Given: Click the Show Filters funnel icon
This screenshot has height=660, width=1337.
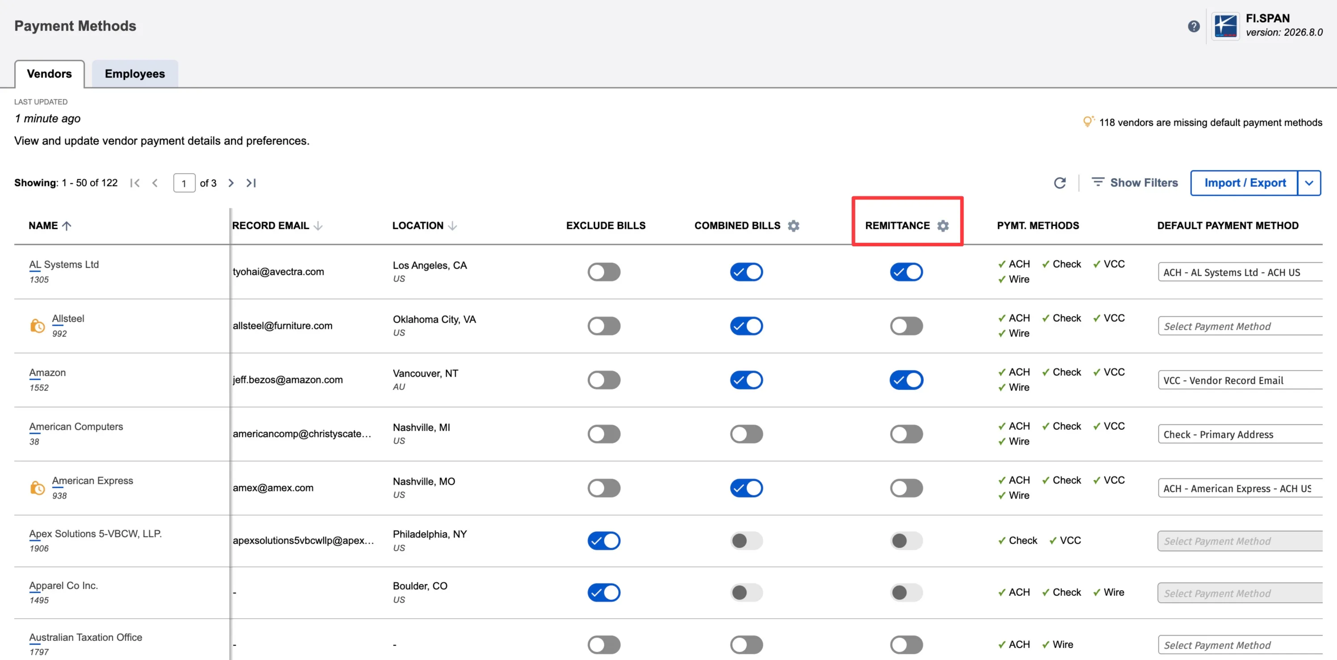Looking at the screenshot, I should 1097,182.
